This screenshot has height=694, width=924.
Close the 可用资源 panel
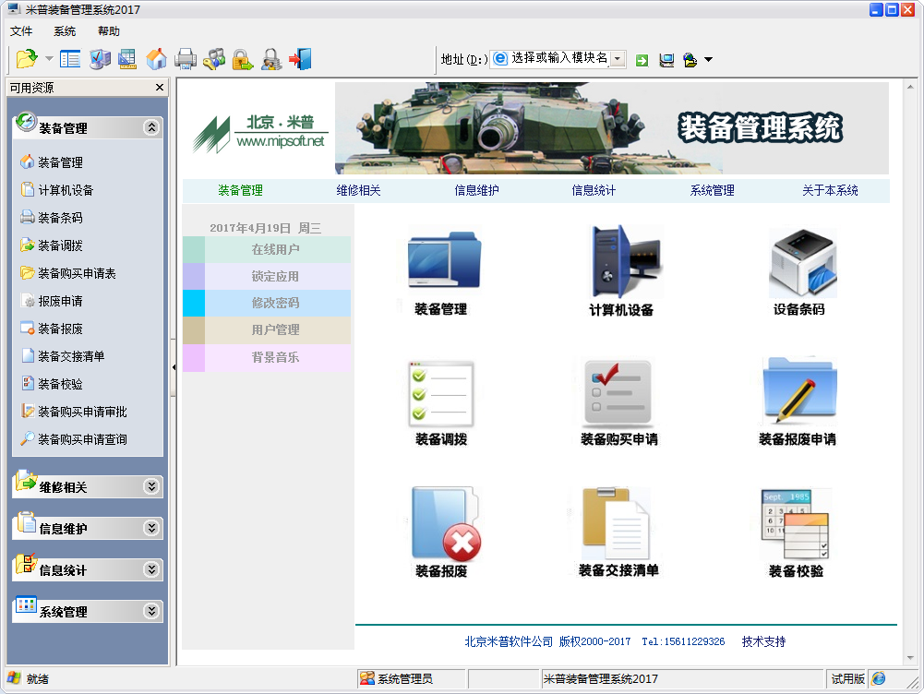click(x=159, y=87)
